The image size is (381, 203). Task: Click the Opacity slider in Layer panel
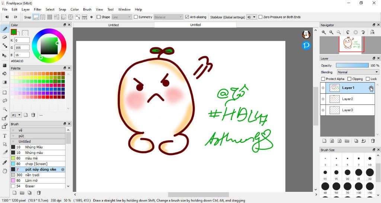(352, 65)
